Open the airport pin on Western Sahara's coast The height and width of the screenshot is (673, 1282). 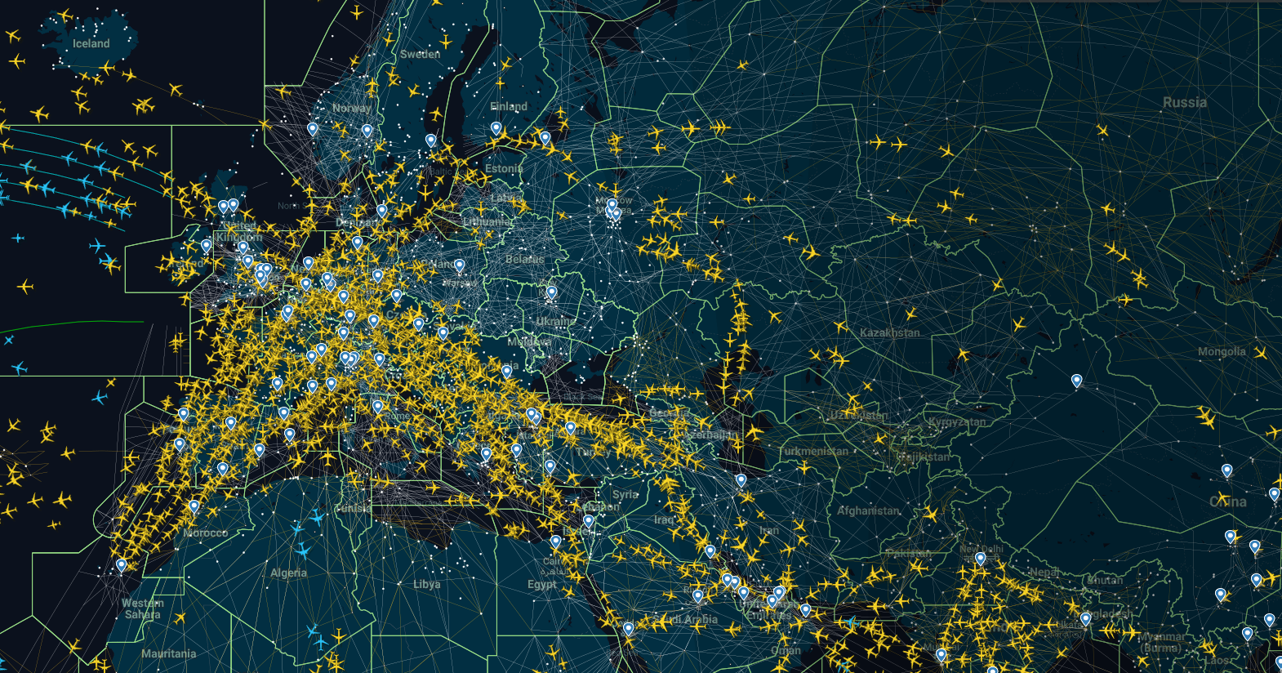[x=122, y=564]
